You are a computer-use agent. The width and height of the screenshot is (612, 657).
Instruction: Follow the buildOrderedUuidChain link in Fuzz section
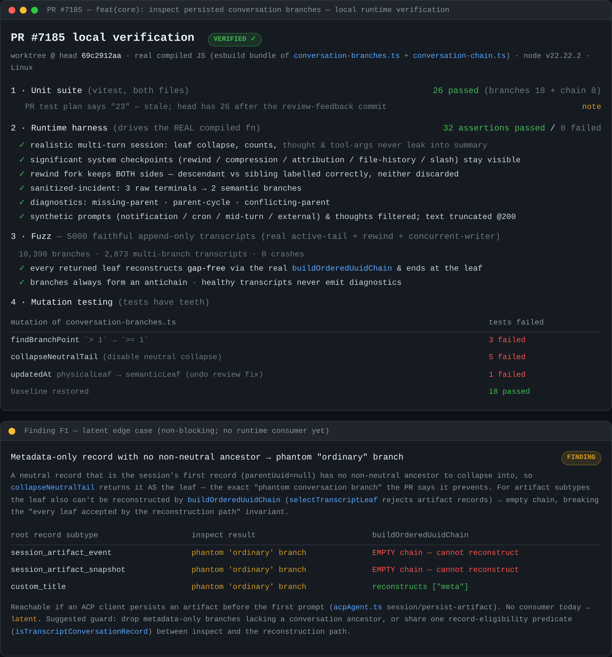[x=342, y=268]
